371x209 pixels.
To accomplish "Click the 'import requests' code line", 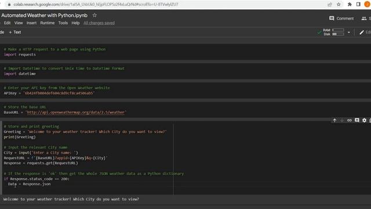I will click(20, 55).
